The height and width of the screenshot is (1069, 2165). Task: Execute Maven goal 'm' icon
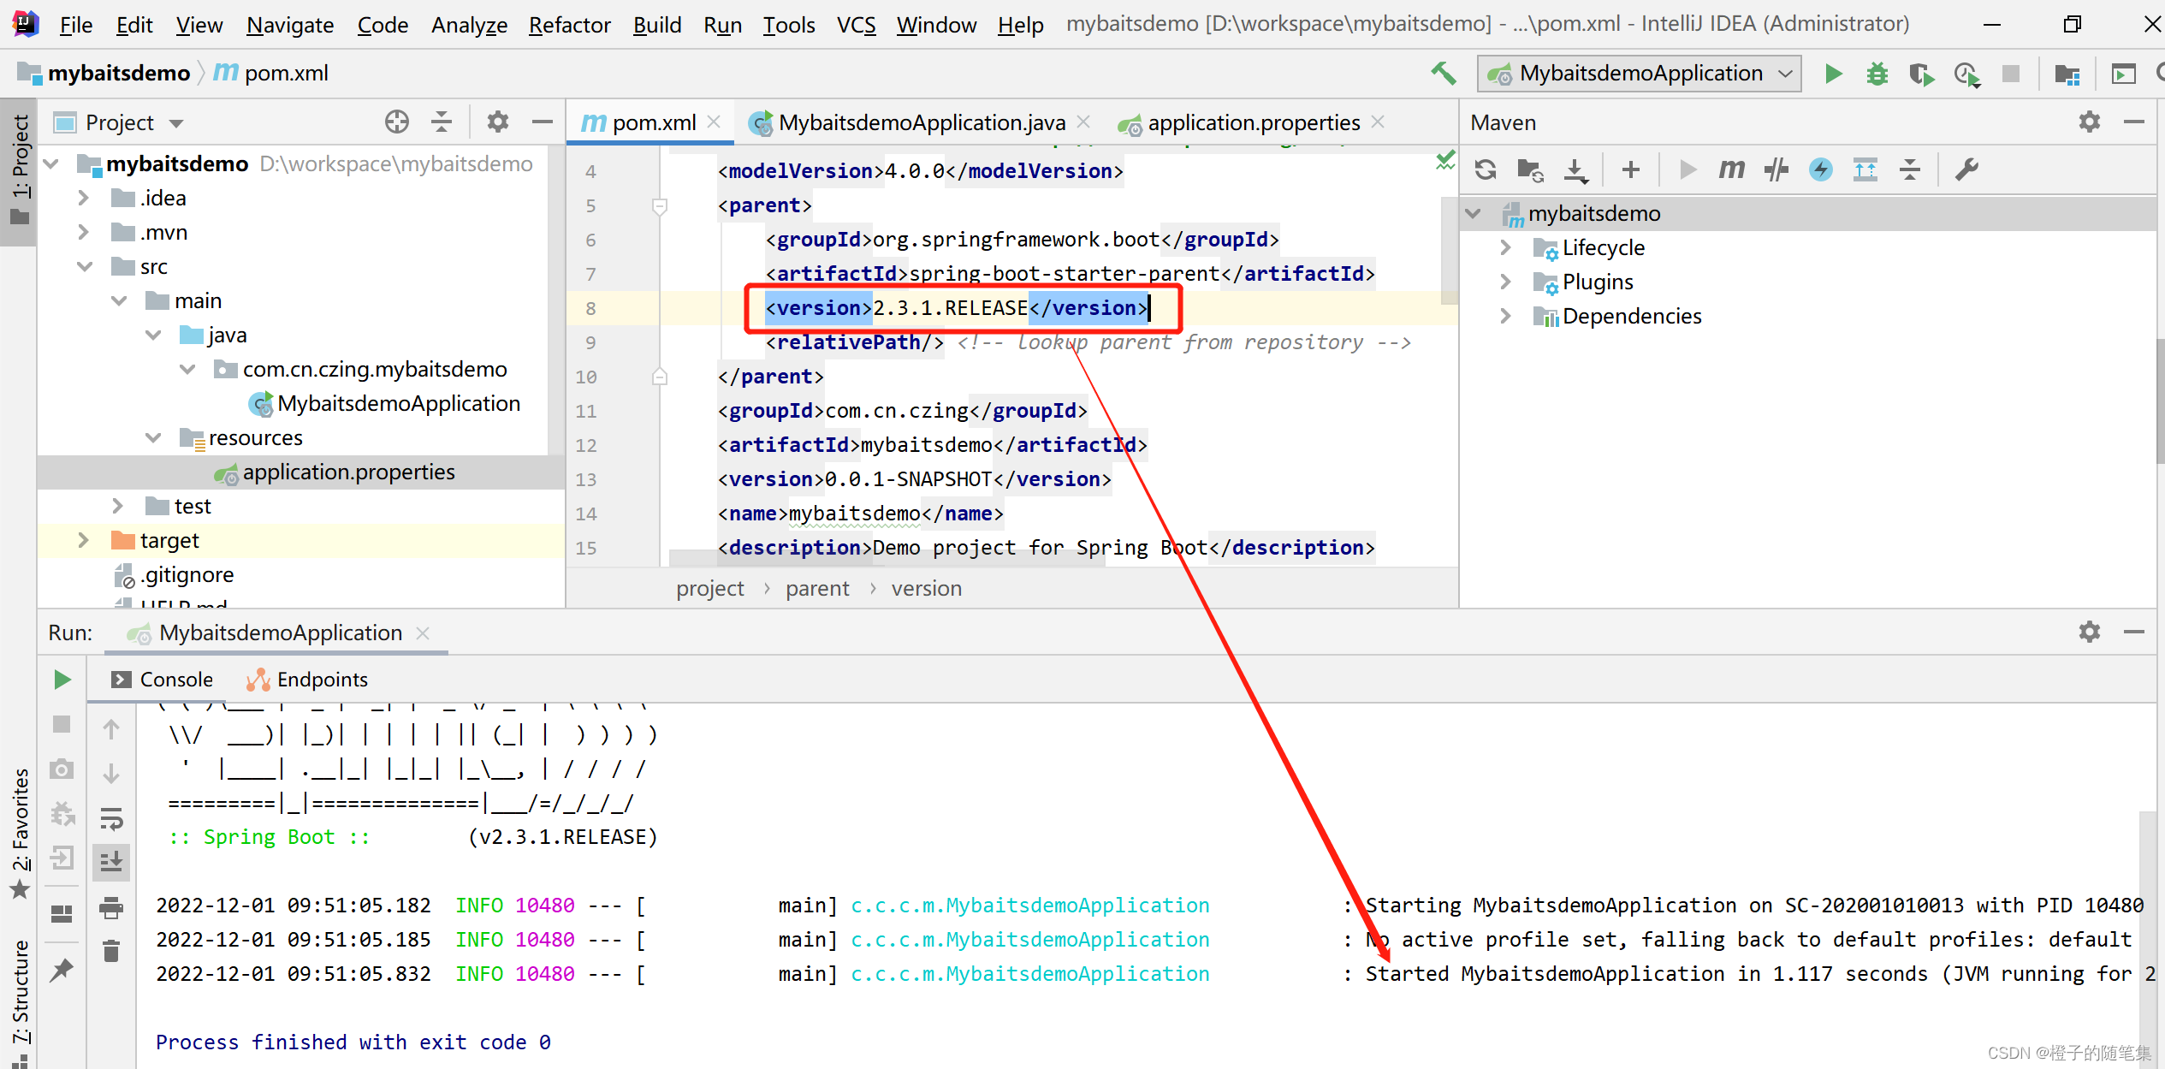click(1731, 169)
